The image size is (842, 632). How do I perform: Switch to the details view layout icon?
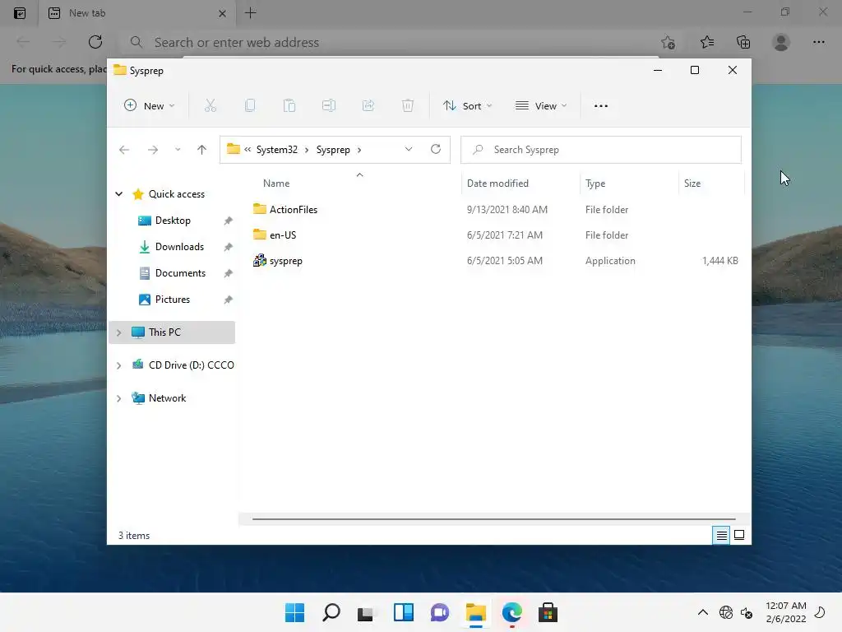tap(721, 535)
